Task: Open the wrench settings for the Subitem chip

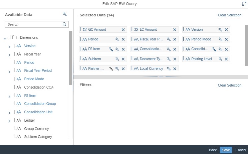Action: coord(117,59)
